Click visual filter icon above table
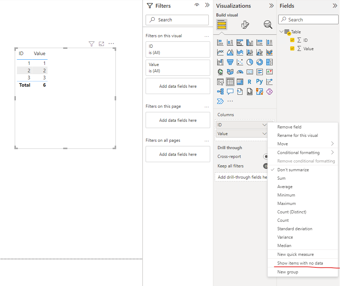Image resolution: width=340 pixels, height=286 pixels. pyautogui.click(x=92, y=44)
